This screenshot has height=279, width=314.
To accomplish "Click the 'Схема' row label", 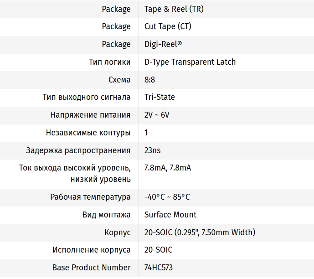I will click(119, 80).
